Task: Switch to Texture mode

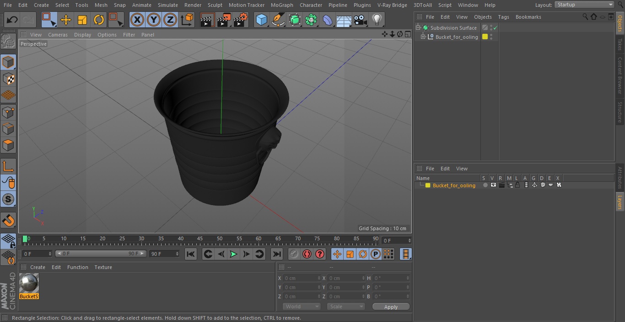Action: coord(8,79)
